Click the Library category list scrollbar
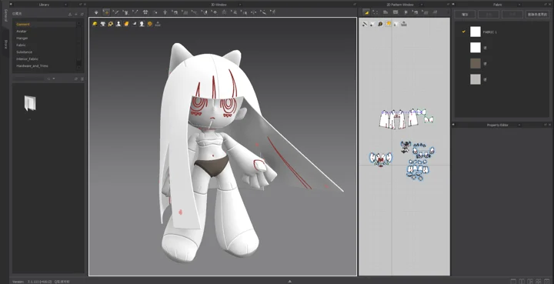This screenshot has height=284, width=554. (x=78, y=45)
